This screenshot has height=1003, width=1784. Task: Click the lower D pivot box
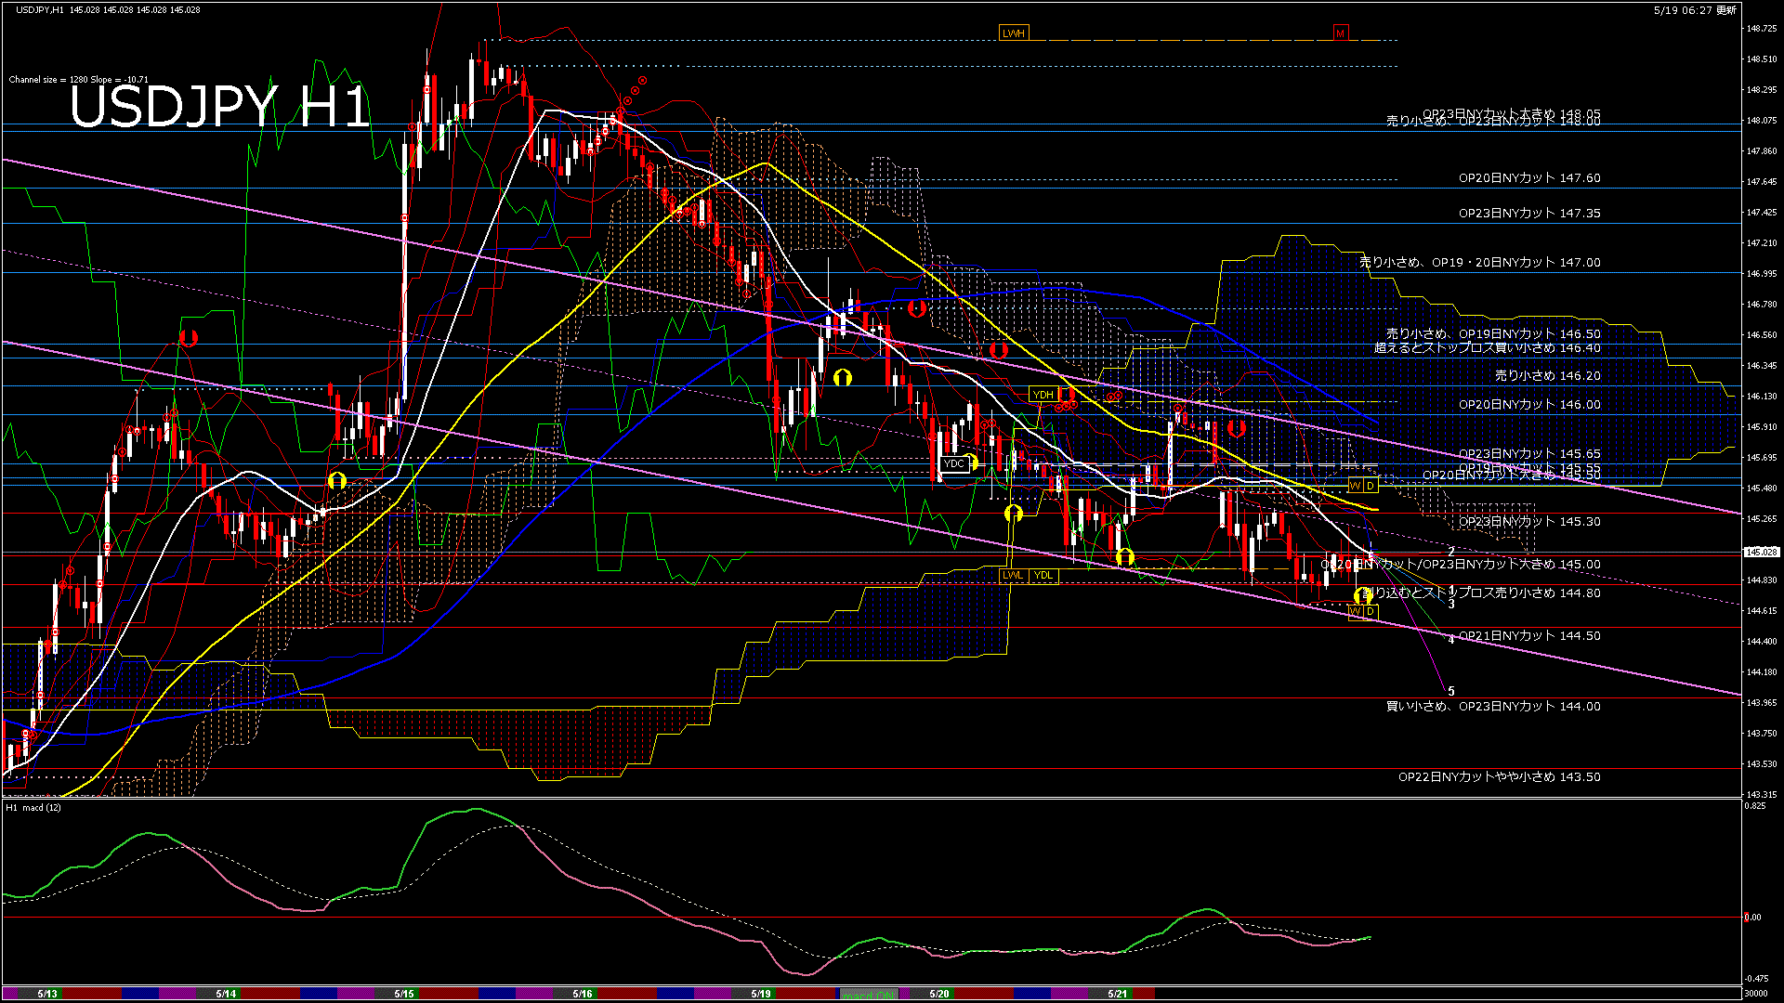click(x=1371, y=611)
